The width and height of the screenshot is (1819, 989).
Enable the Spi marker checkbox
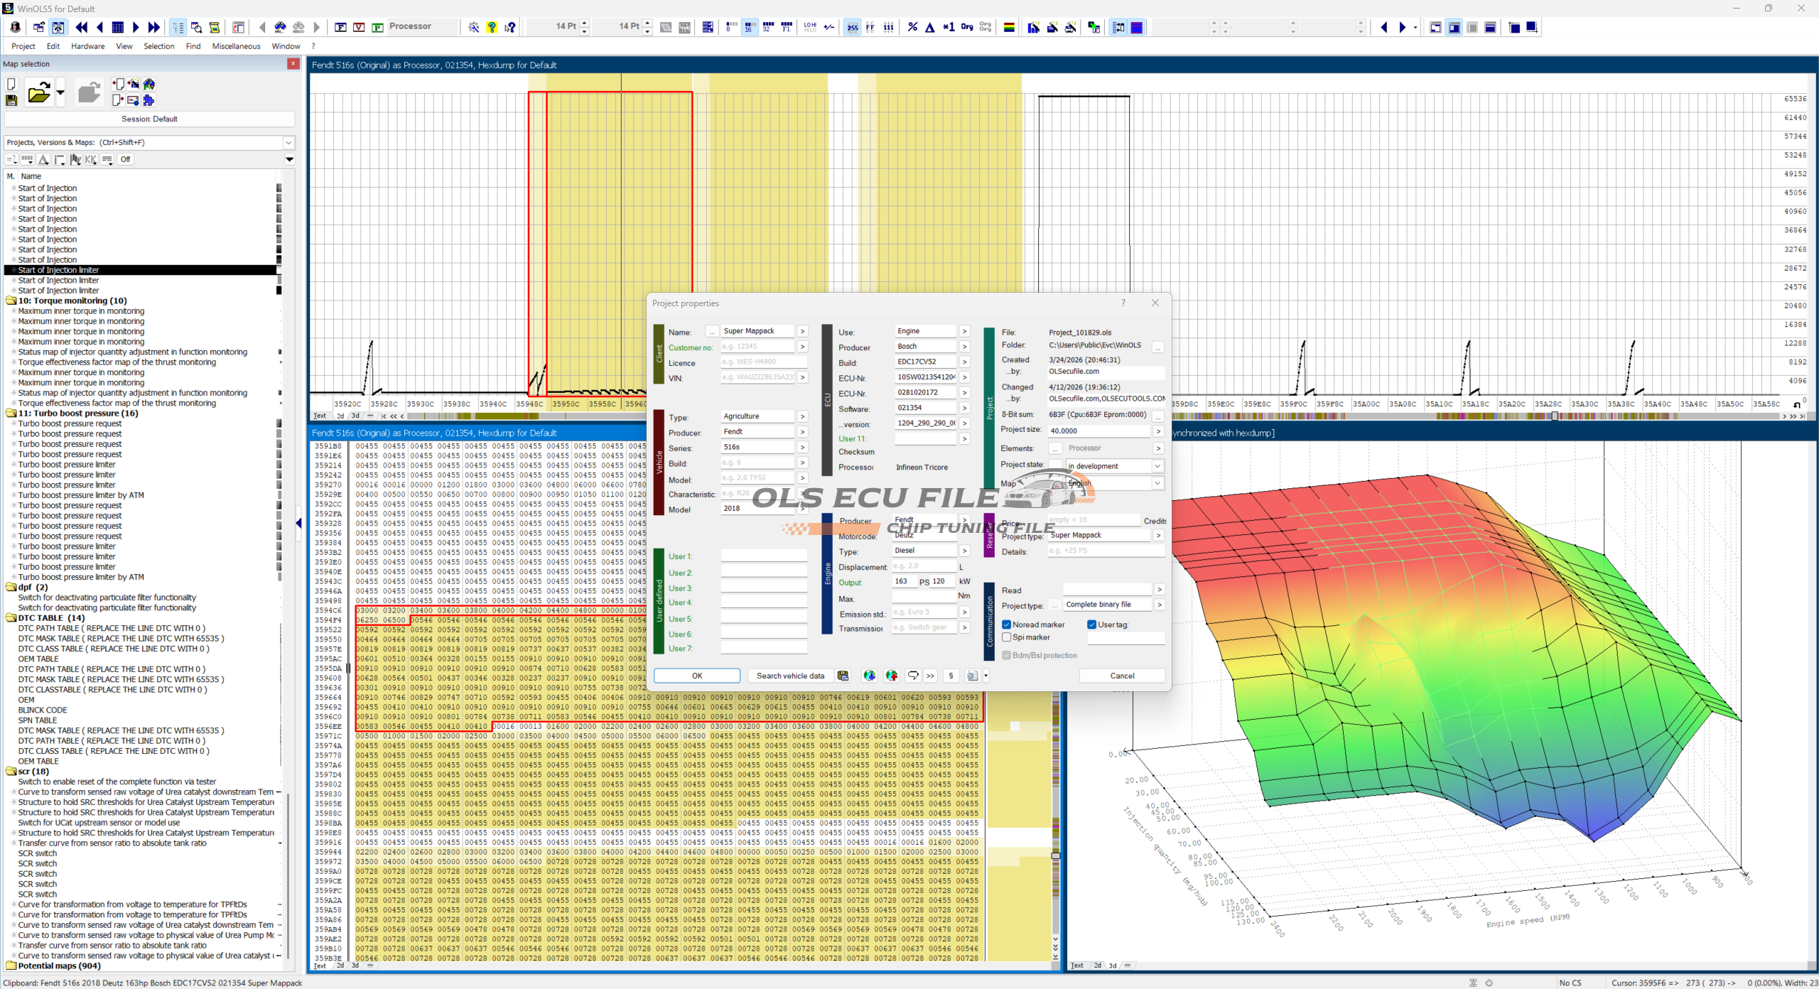coord(1006,637)
